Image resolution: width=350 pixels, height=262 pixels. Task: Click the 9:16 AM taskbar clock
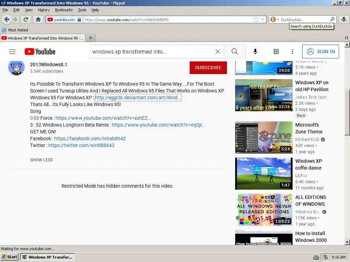coord(338,257)
